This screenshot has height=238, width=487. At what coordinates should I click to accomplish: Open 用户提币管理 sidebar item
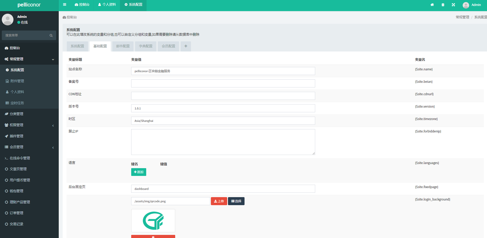pos(29,180)
